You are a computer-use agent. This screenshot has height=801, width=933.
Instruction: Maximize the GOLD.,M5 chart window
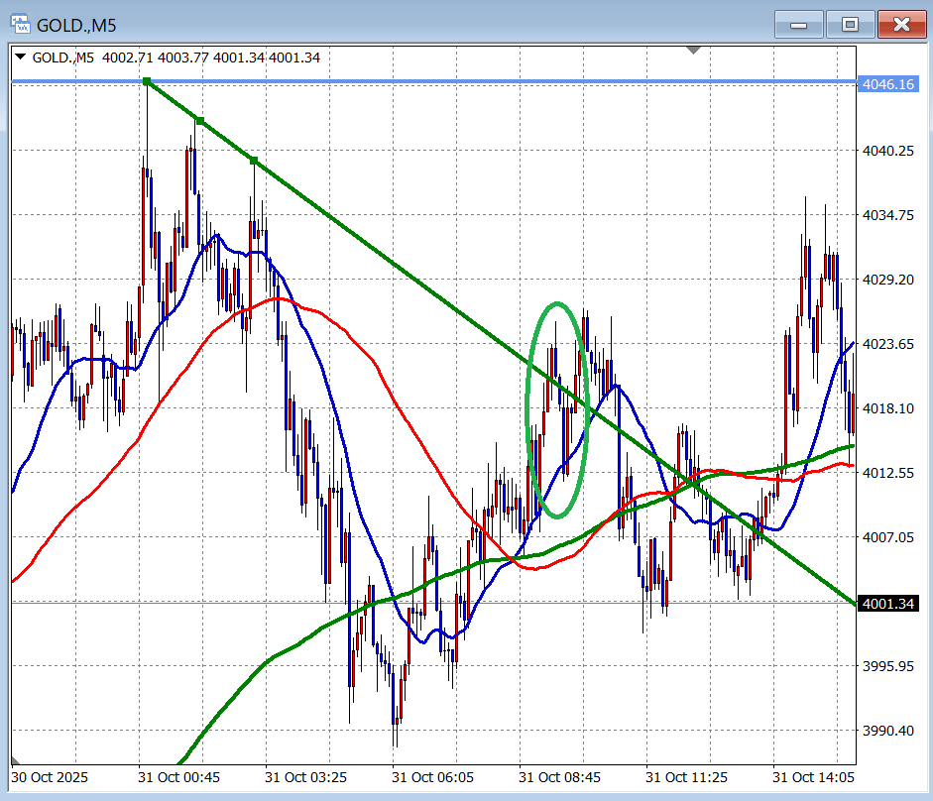850,25
